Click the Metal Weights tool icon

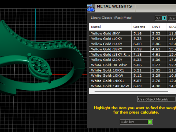pyautogui.click(x=91, y=8)
